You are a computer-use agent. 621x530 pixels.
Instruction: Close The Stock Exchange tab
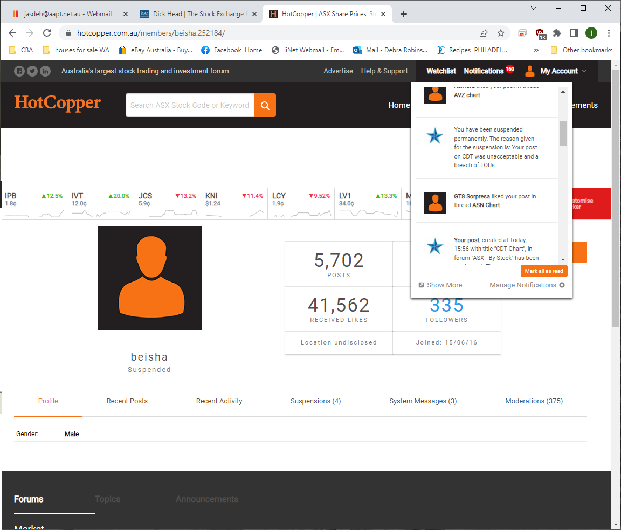(x=254, y=14)
